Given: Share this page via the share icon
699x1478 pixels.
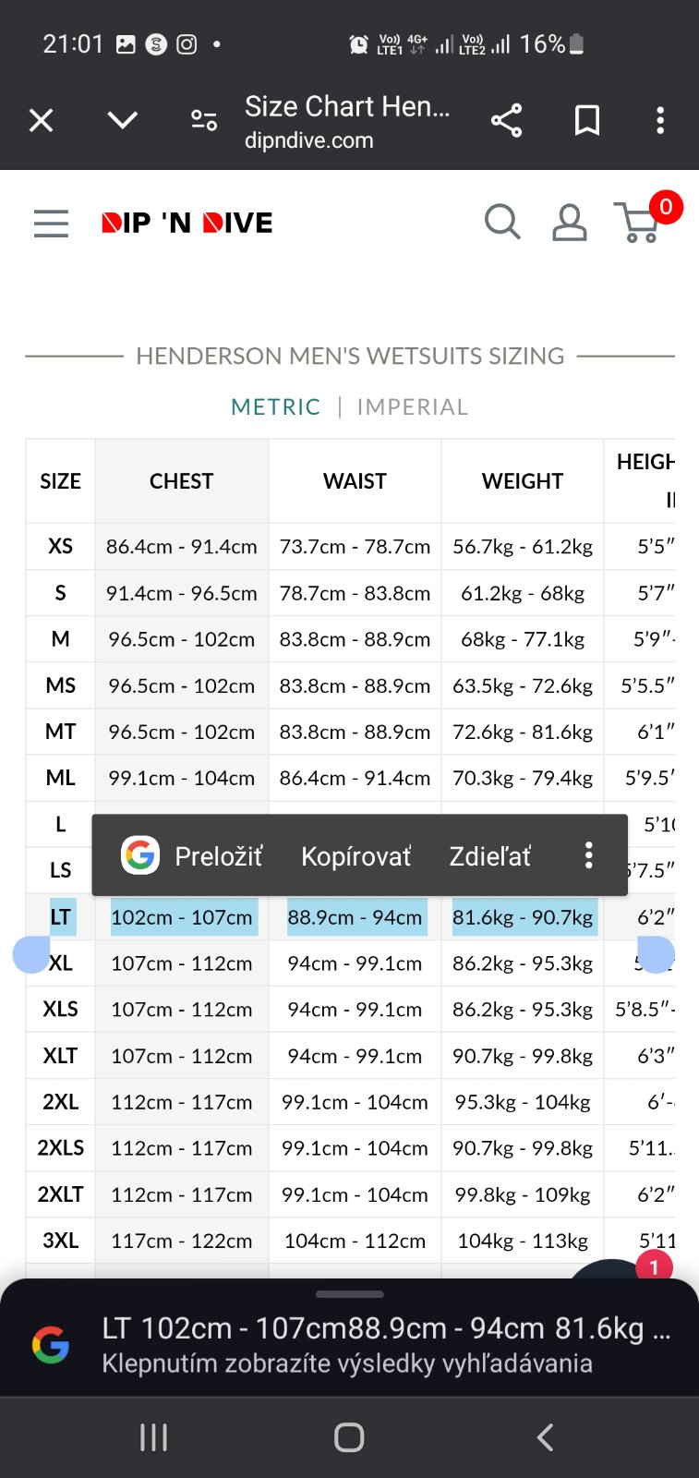Looking at the screenshot, I should pyautogui.click(x=506, y=120).
